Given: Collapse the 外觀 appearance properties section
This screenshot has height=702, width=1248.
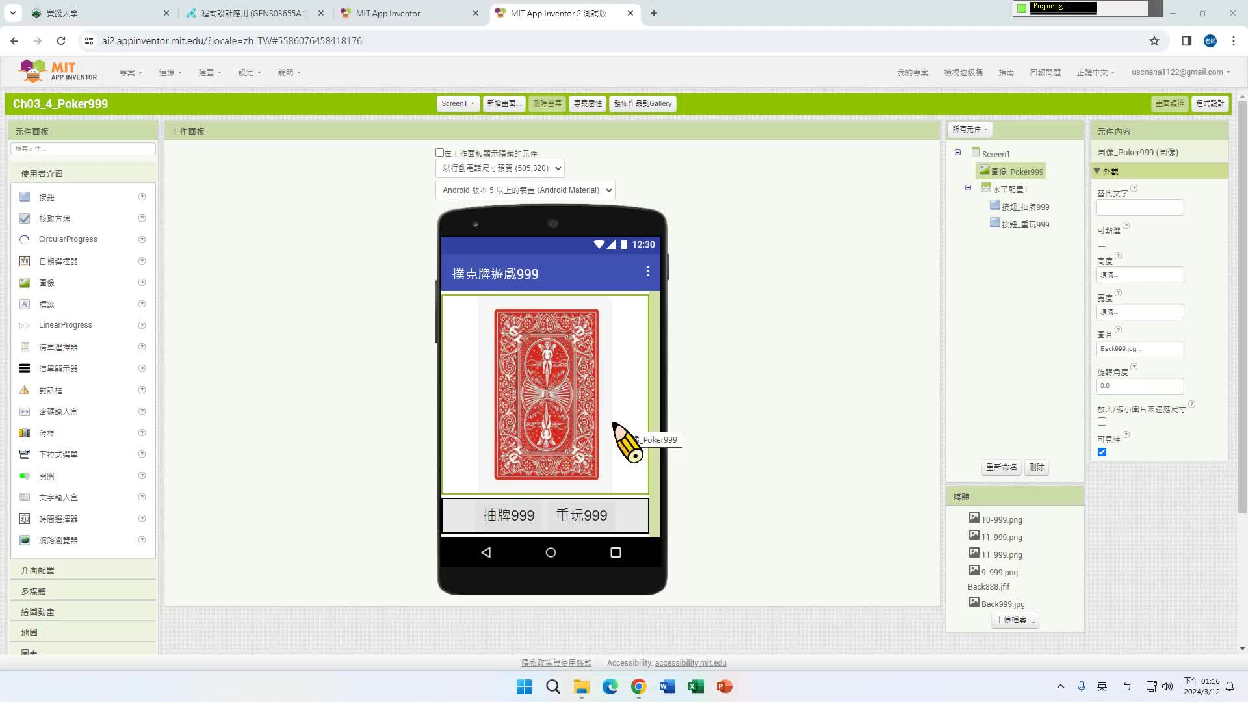Looking at the screenshot, I should point(1097,171).
